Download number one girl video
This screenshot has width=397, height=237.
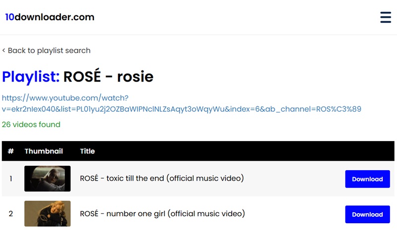point(367,214)
